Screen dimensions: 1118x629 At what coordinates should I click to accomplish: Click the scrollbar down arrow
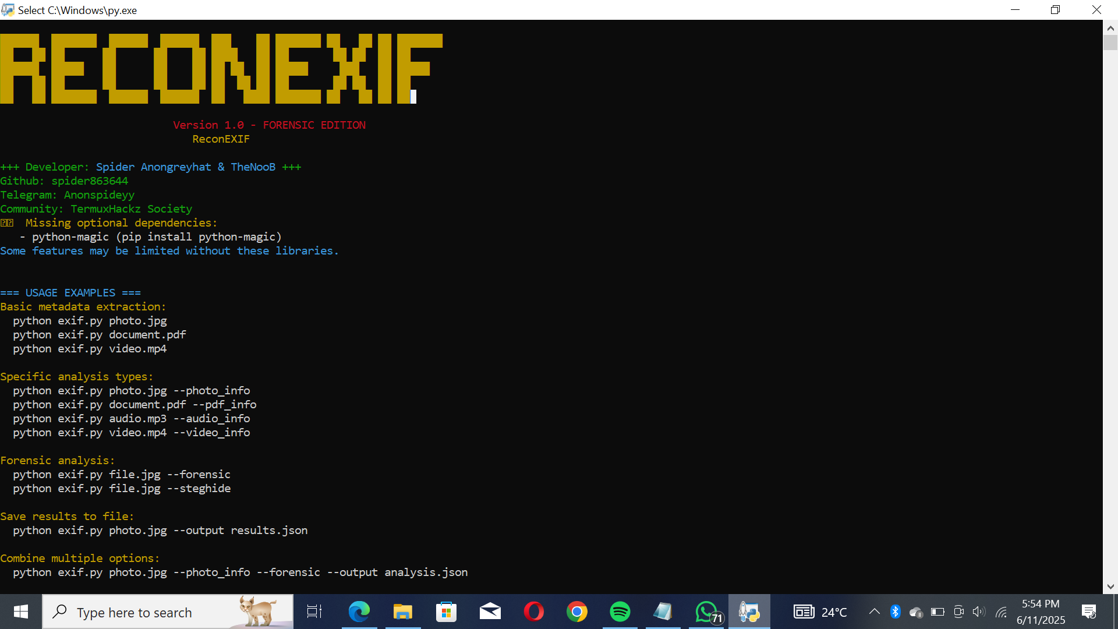[x=1110, y=586]
